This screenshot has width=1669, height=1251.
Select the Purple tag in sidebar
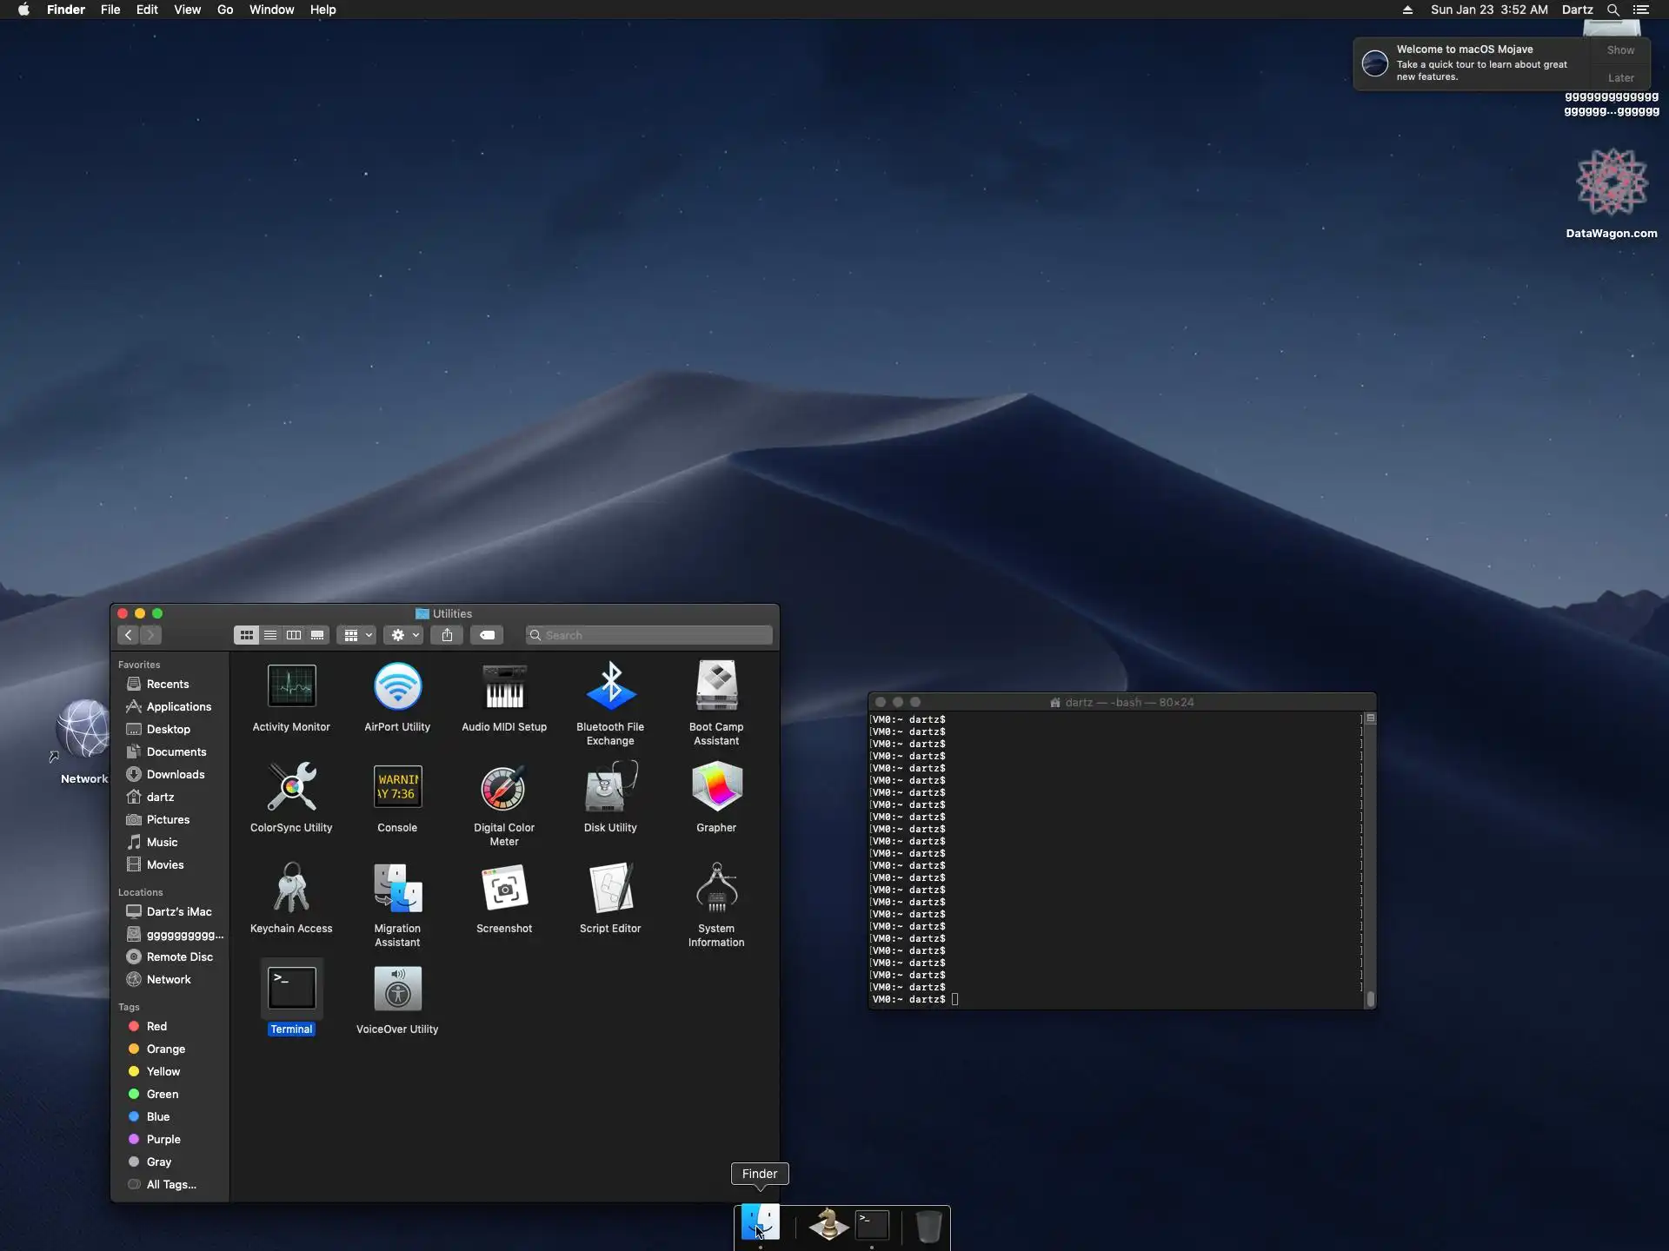click(x=163, y=1139)
